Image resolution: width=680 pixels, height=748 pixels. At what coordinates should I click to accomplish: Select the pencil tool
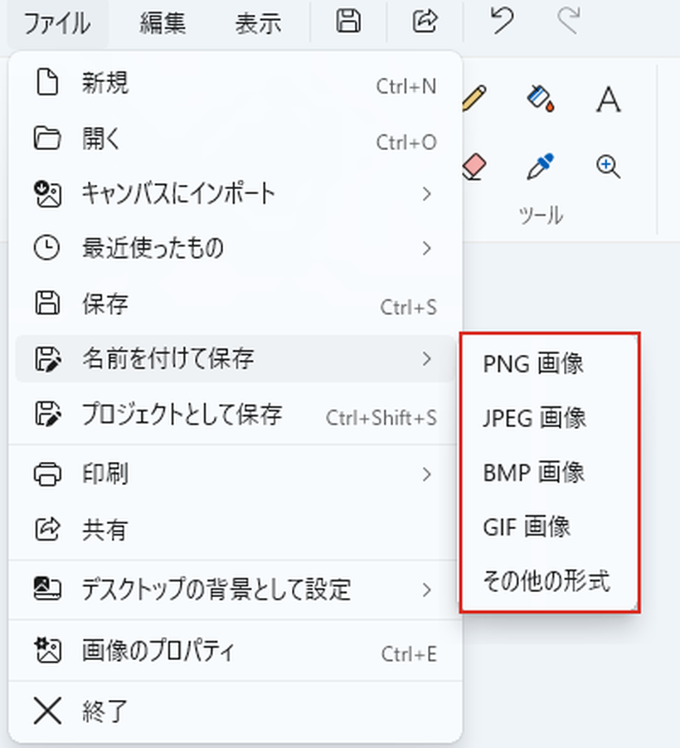474,98
